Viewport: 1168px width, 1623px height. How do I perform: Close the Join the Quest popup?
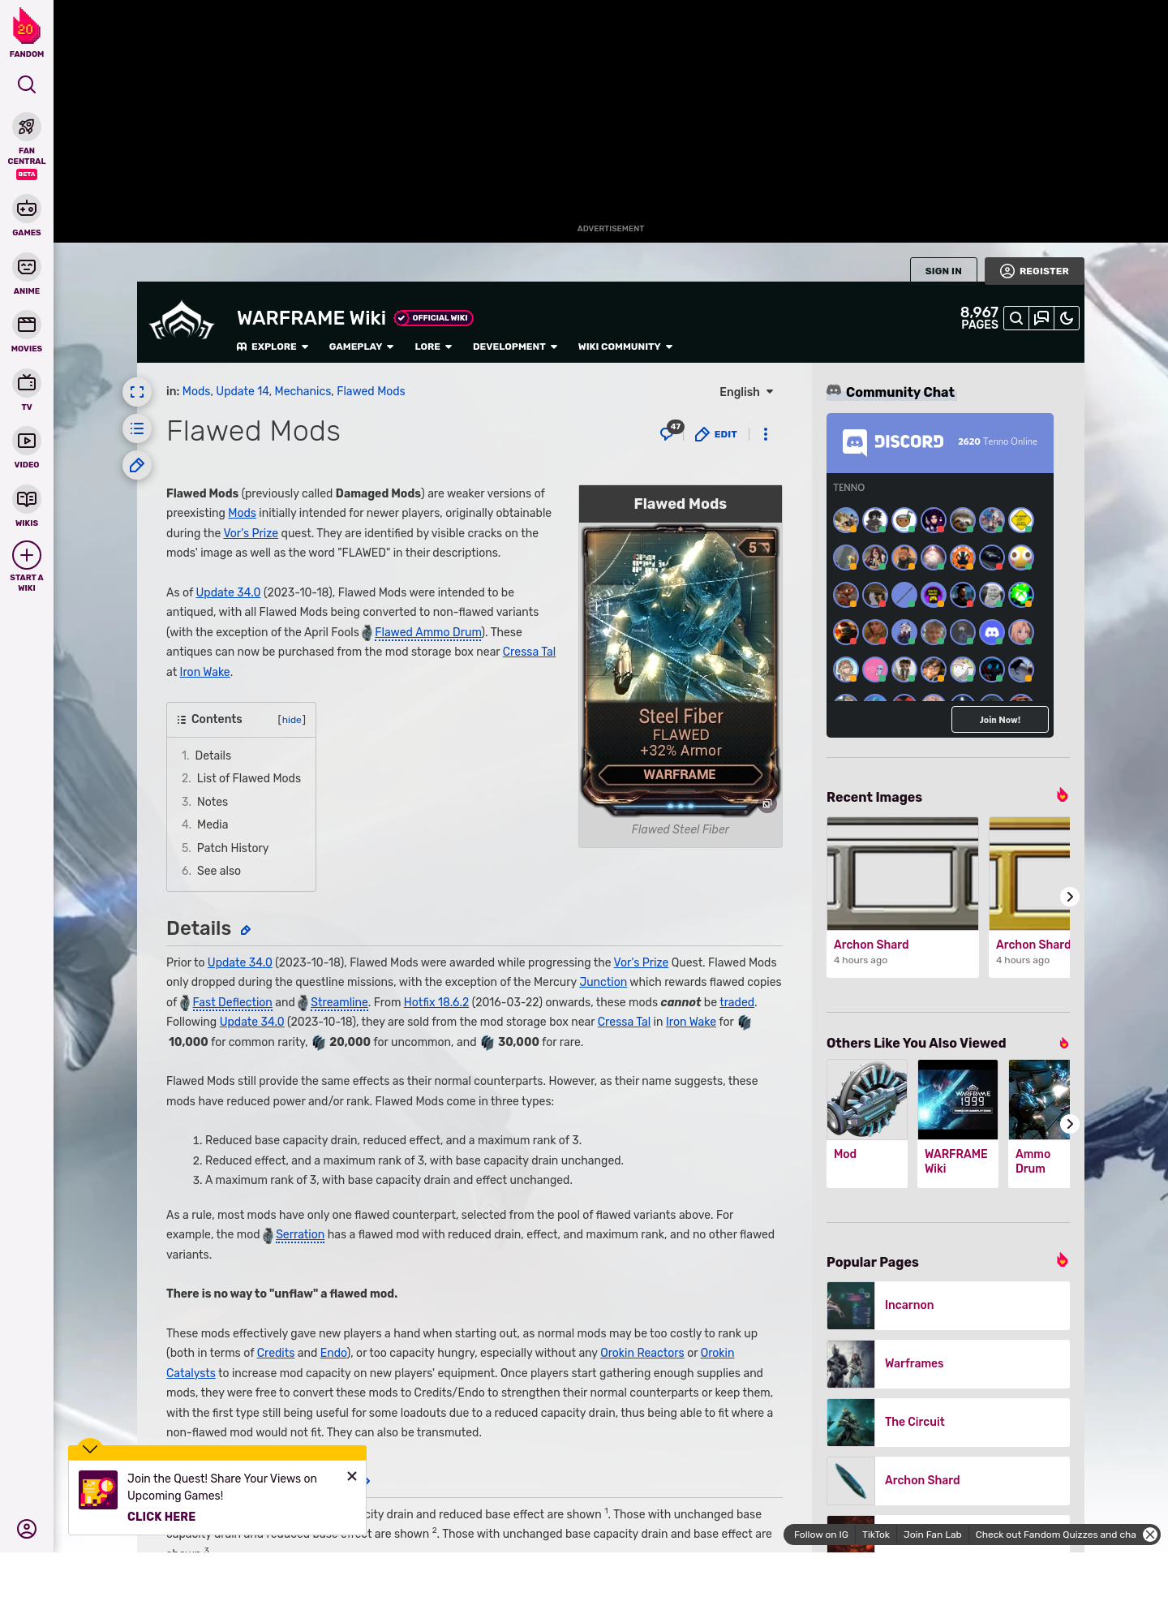(352, 1476)
